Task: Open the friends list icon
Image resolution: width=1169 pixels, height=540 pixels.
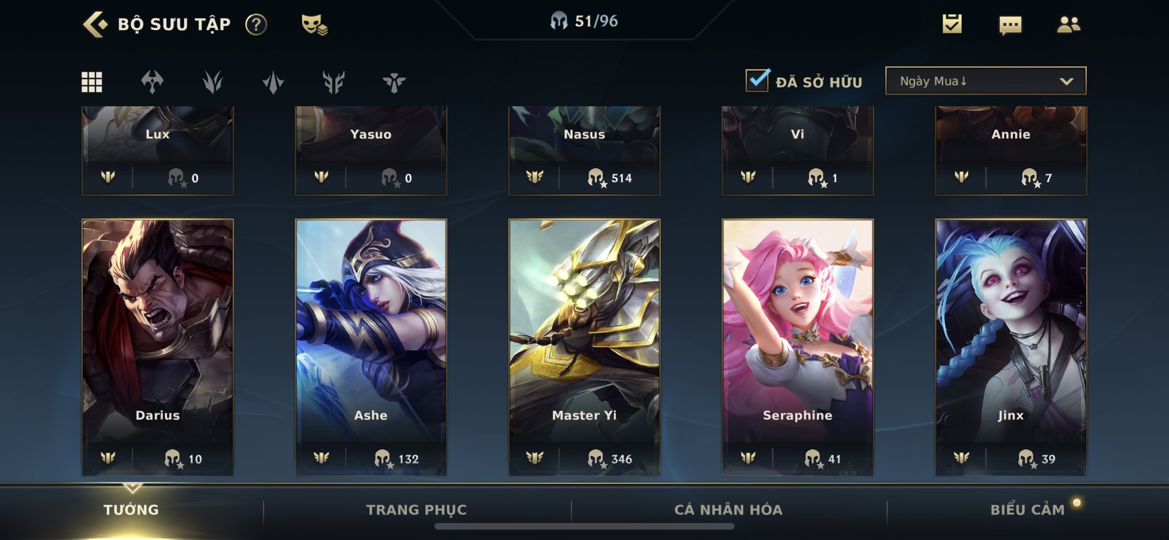Action: tap(1068, 25)
